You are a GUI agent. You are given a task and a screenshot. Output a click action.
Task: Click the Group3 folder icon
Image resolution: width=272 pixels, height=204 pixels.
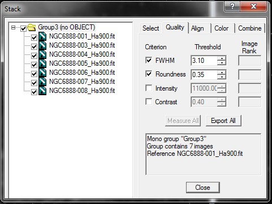pos(32,28)
